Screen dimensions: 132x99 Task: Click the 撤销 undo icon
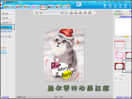(x=71, y=12)
